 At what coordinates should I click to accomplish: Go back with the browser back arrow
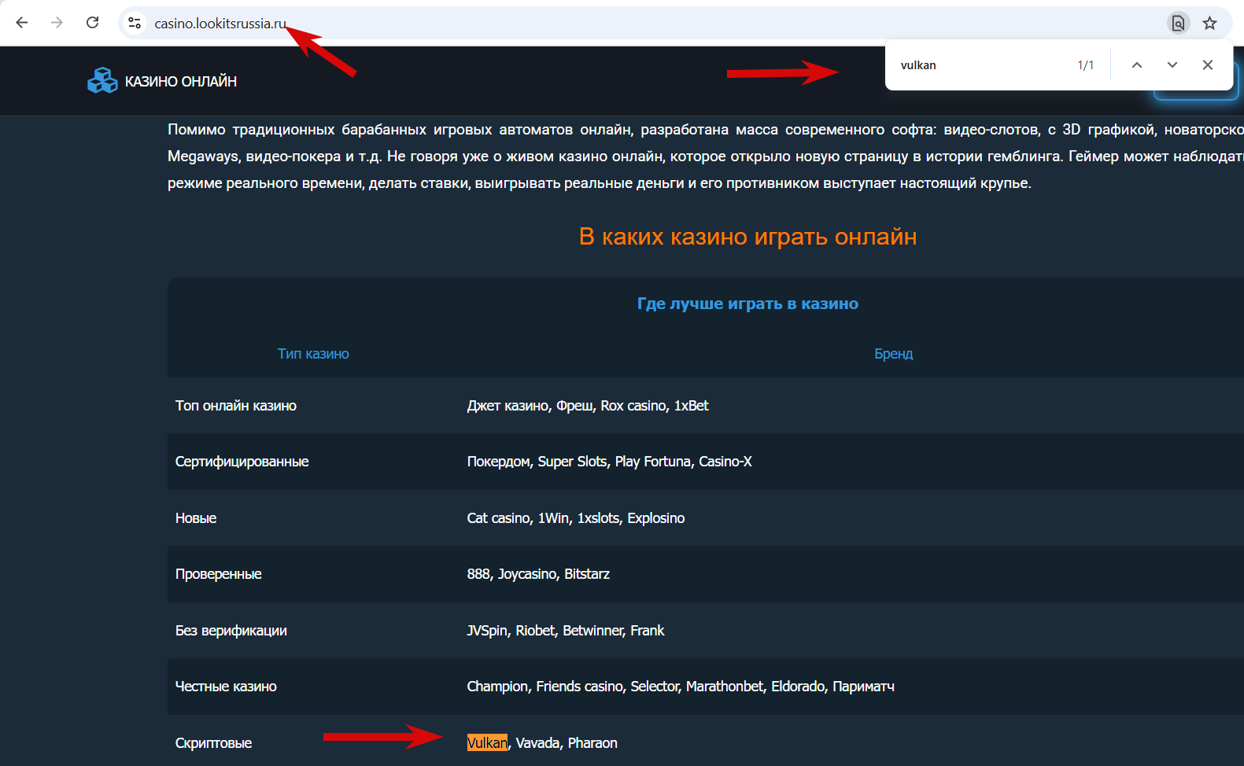click(x=22, y=23)
